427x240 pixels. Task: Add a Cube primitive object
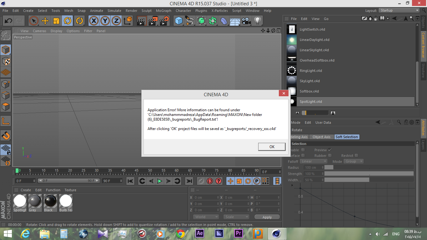(x=179, y=21)
